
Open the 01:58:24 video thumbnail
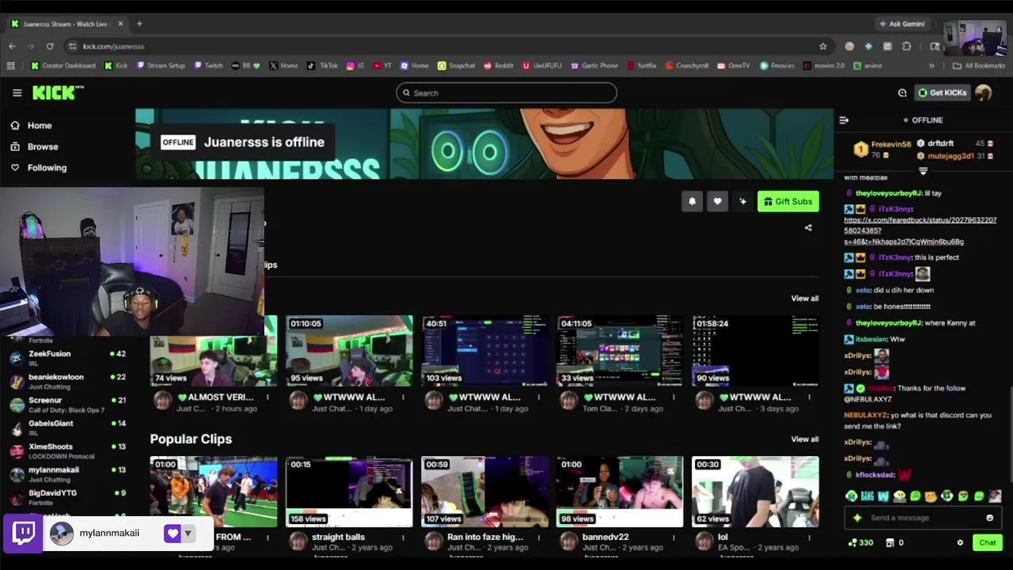[755, 351]
